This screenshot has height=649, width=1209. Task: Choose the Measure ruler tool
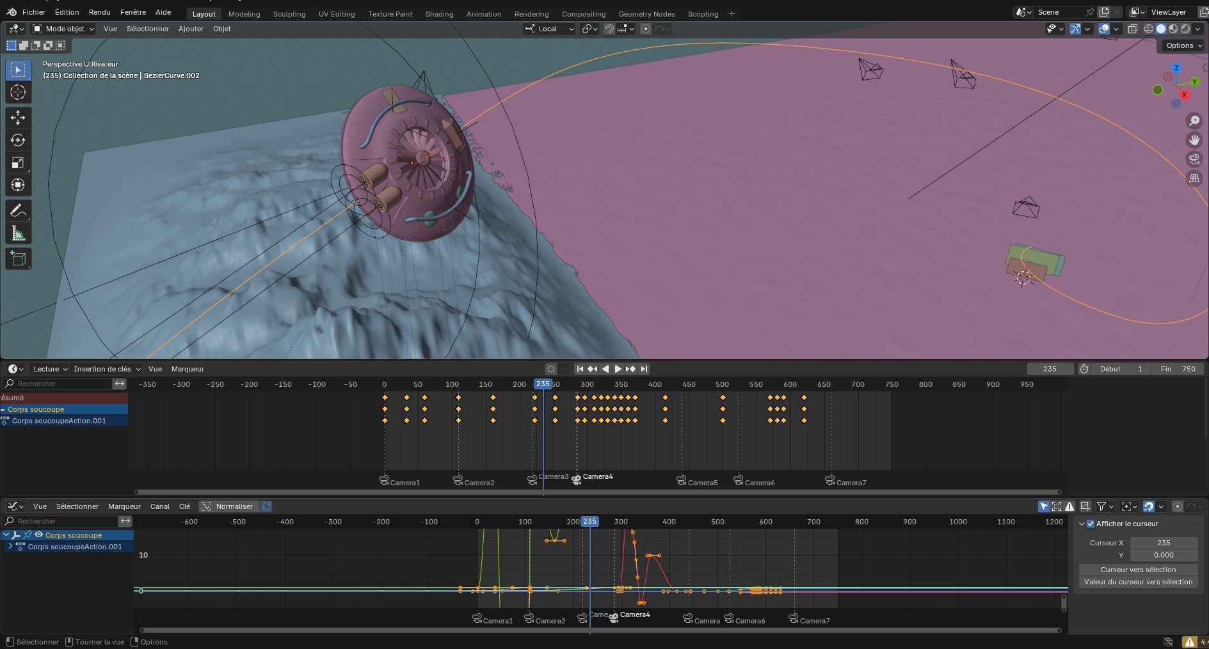click(18, 233)
